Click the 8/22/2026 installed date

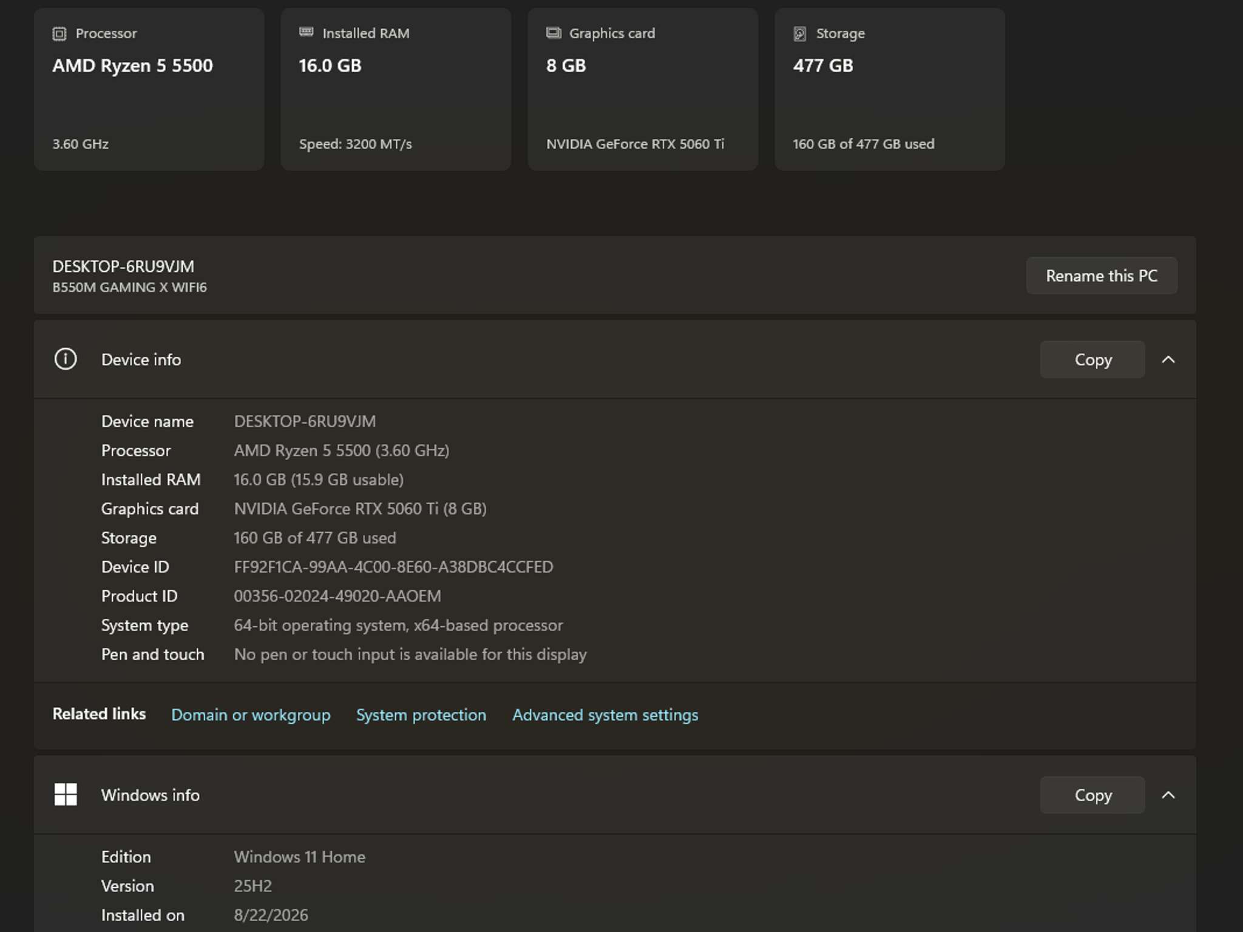(x=271, y=915)
